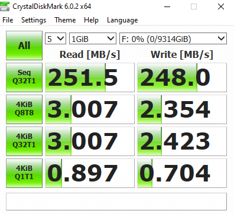Open the Settings menu
Image resolution: width=234 pixels, height=214 pixels.
coord(34,20)
